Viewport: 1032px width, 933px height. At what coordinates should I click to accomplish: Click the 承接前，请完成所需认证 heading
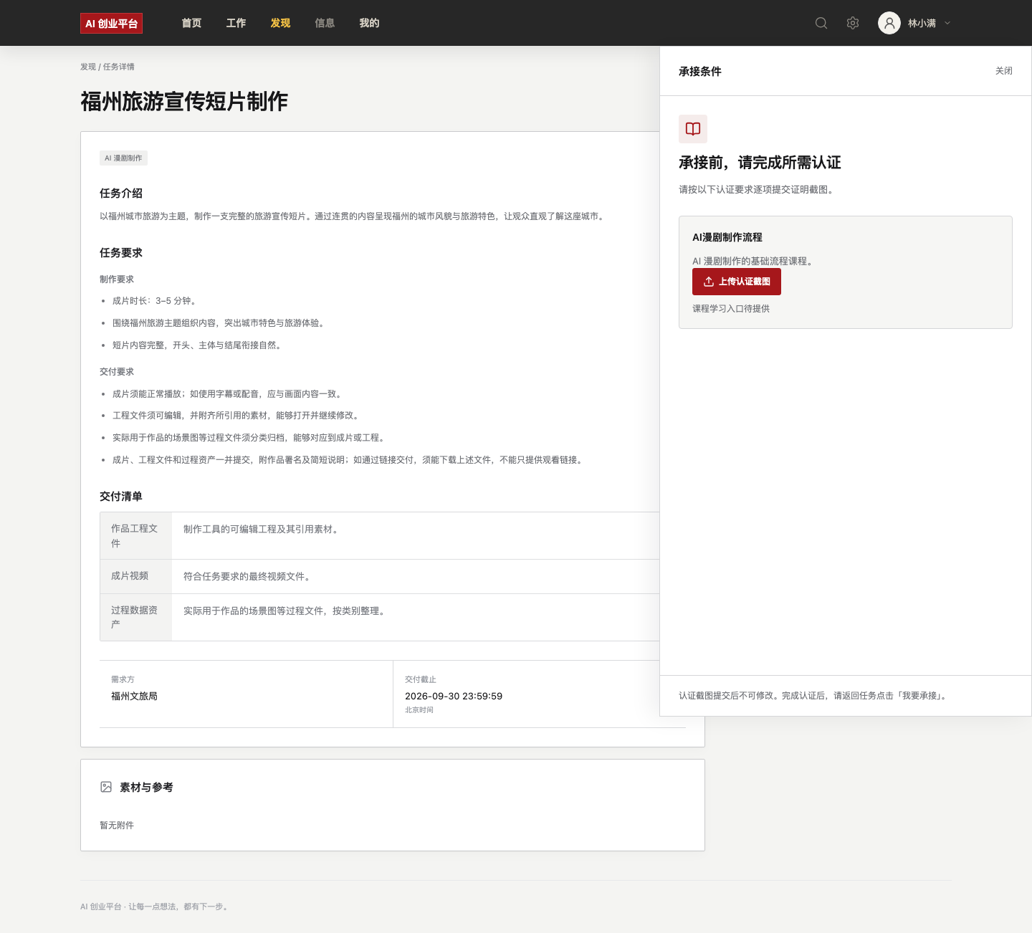[x=760, y=163]
